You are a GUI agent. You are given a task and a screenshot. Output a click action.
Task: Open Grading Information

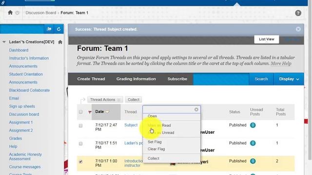[x=136, y=79]
